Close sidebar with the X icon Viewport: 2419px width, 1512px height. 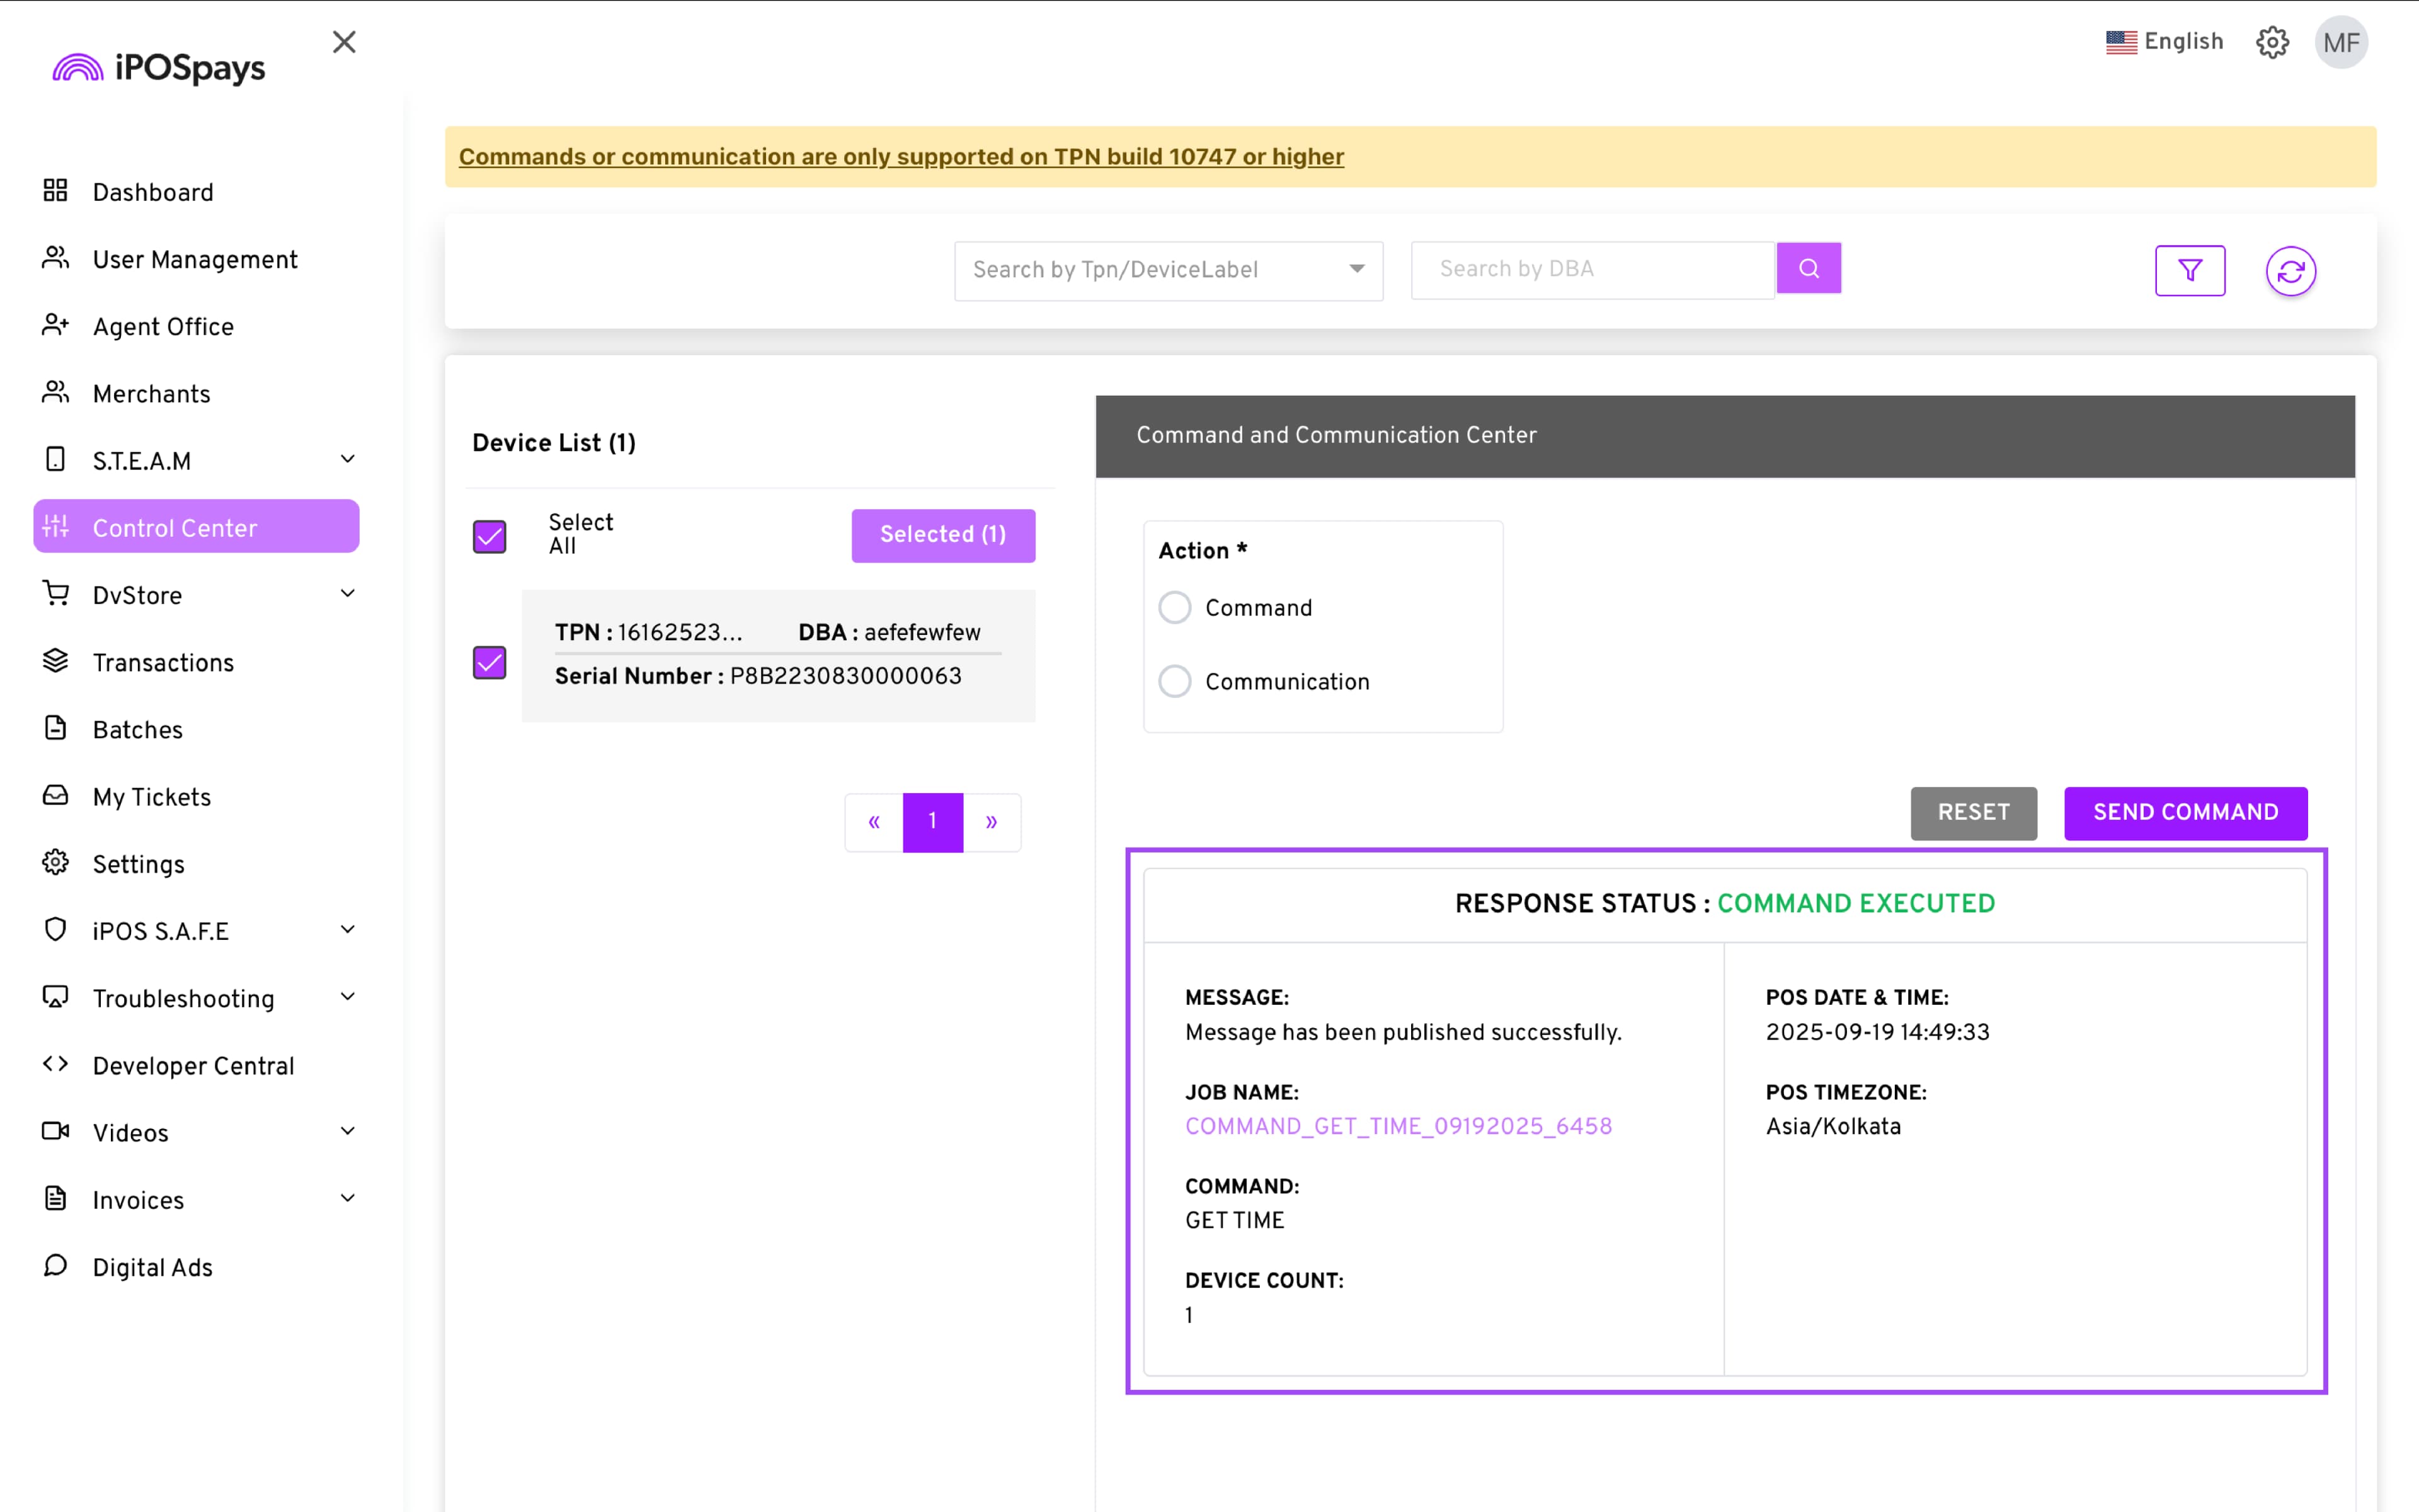(x=344, y=42)
